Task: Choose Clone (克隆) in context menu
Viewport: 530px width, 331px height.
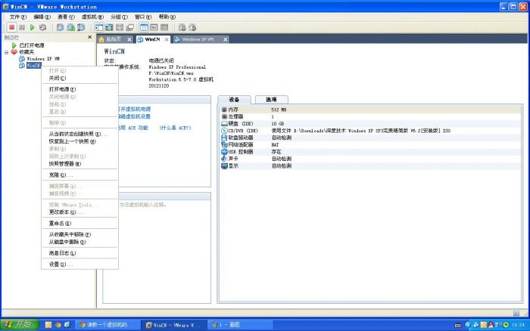Action: point(79,175)
